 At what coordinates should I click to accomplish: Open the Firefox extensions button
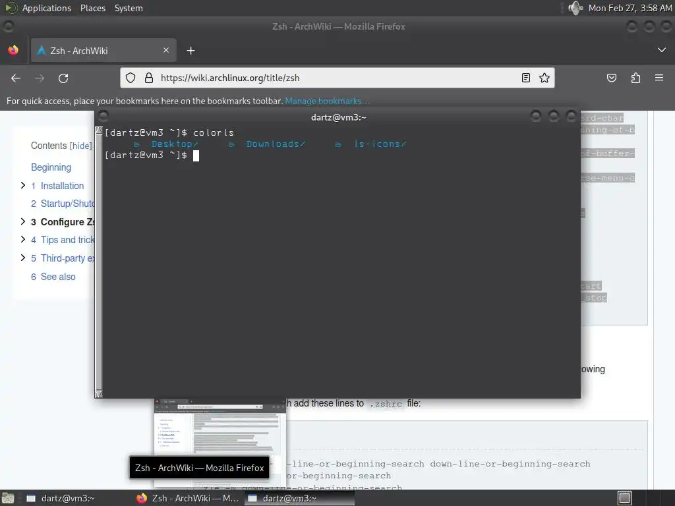pos(636,78)
